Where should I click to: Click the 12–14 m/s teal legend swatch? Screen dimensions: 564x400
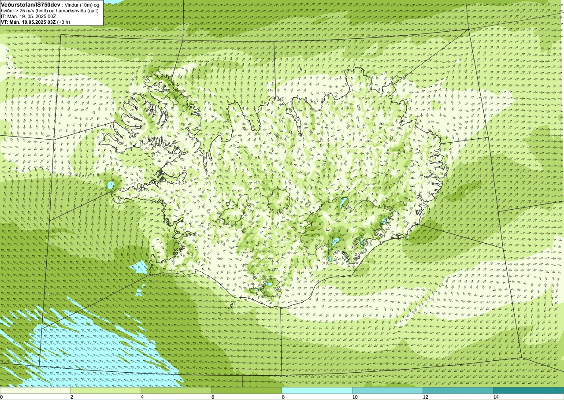coord(458,390)
